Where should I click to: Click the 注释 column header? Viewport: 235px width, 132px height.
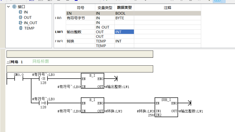pyautogui.click(x=167, y=8)
